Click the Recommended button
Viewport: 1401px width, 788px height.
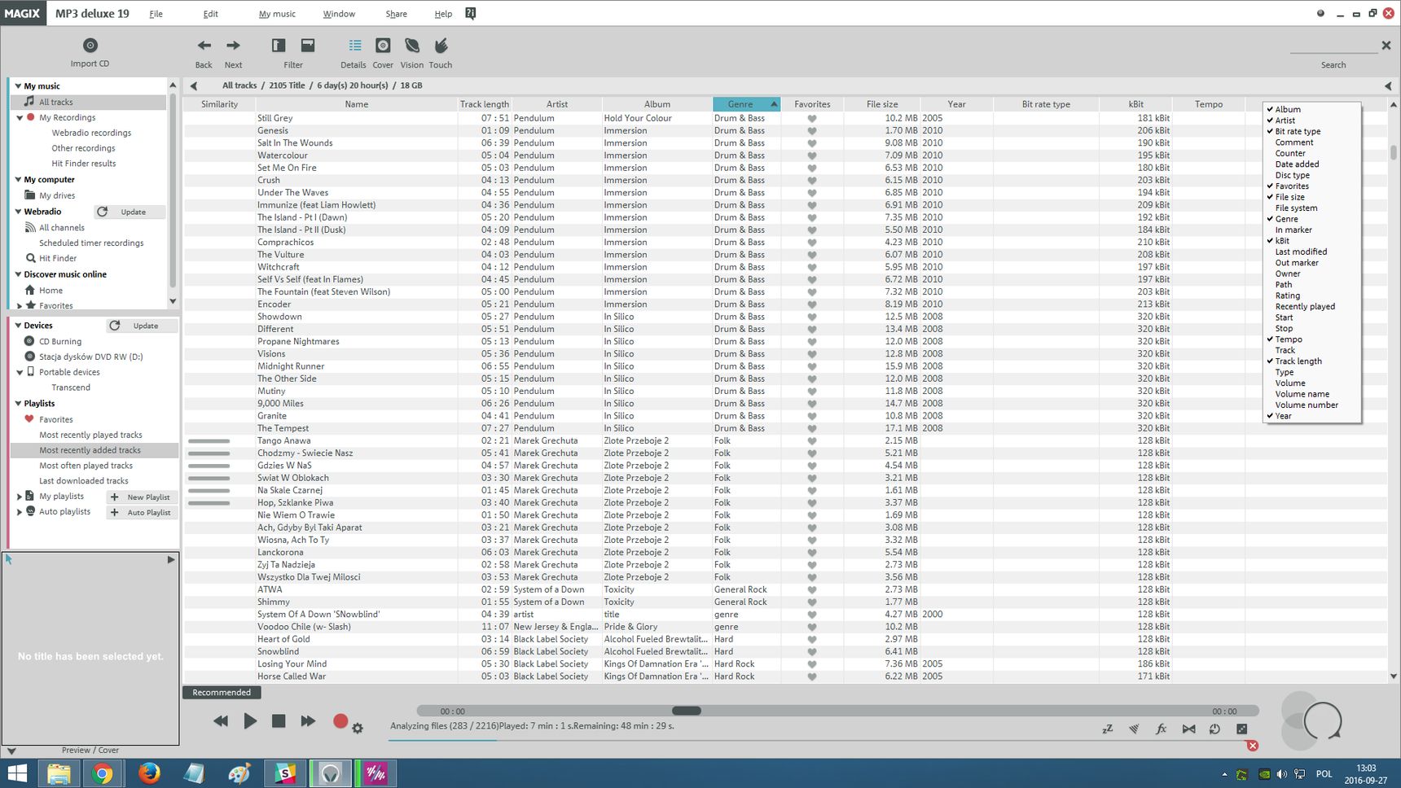click(222, 692)
